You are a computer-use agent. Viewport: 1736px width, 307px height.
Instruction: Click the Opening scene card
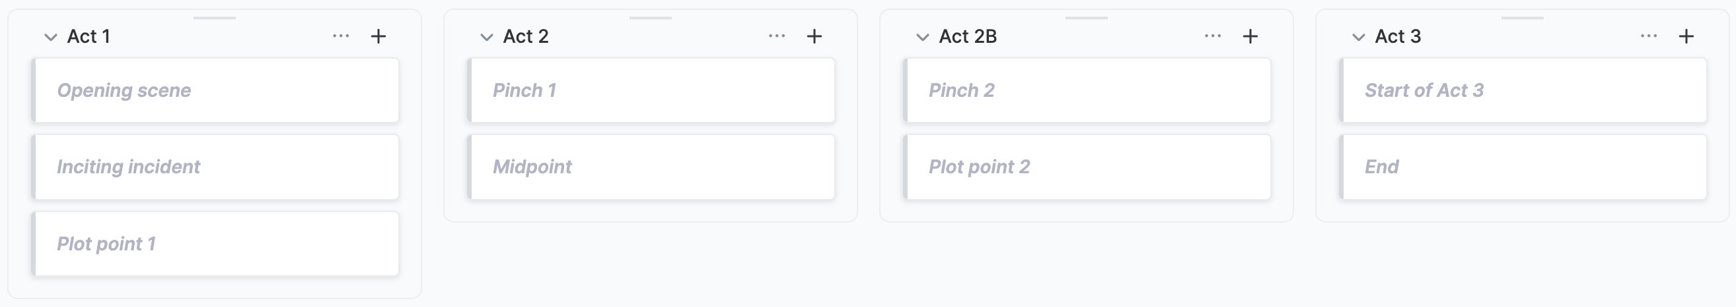[215, 90]
